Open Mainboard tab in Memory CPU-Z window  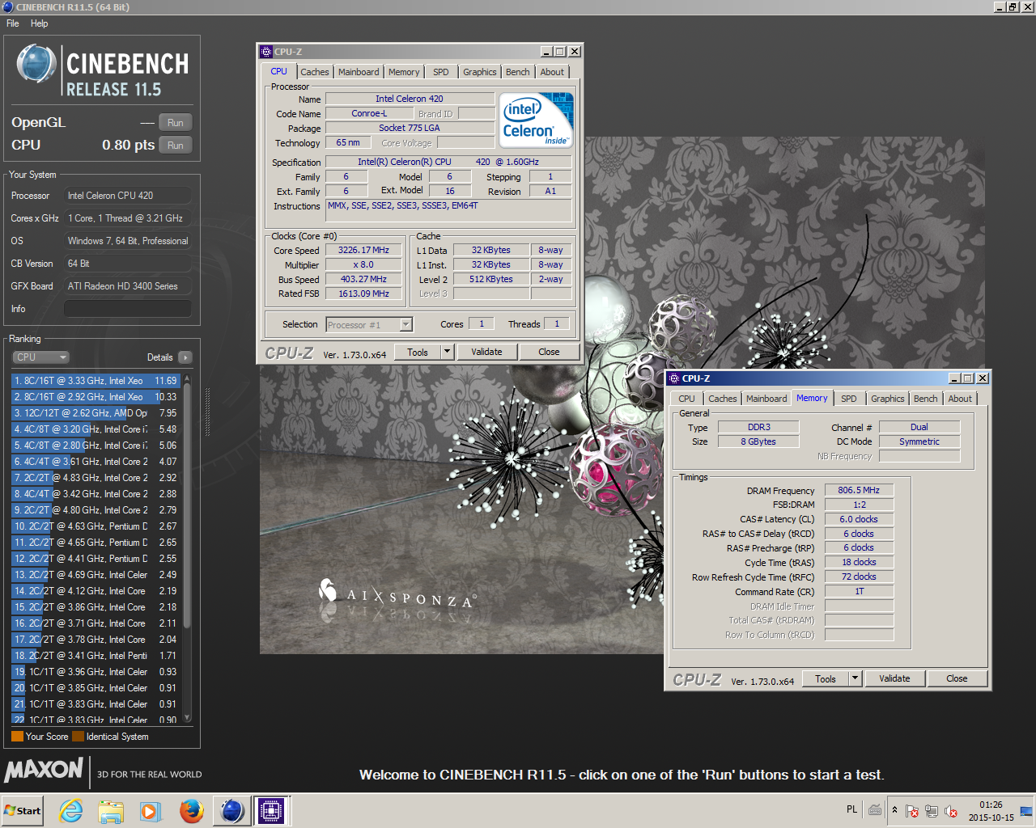pos(766,399)
